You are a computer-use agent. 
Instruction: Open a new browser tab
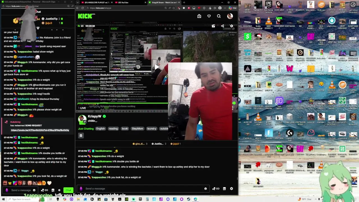[x=184, y=3]
